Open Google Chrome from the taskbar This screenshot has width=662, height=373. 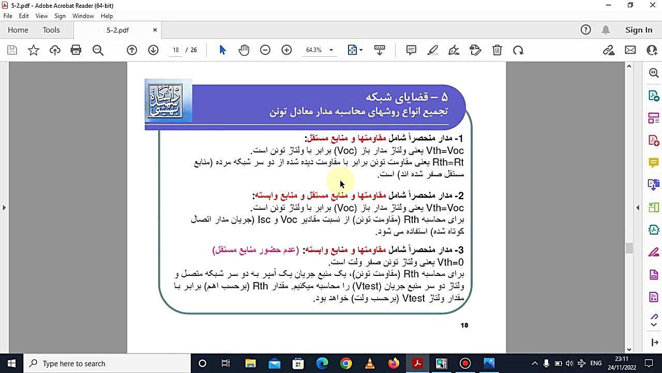click(346, 363)
